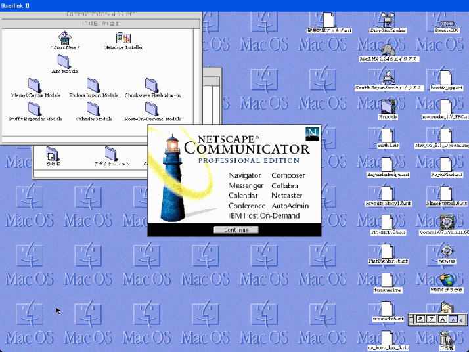469x352 pixels.
Task: Select the highlighted A input mode button
Action: coord(453,319)
